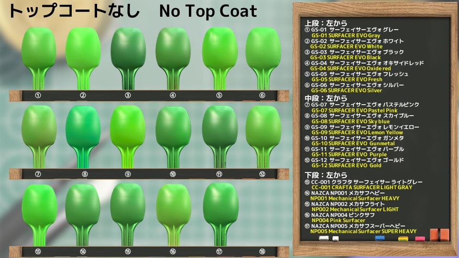459x258 pixels.
Task: Click the Japanese line '⑯ NAZCA NP004 ピンクサフ'
Action: pos(339,215)
